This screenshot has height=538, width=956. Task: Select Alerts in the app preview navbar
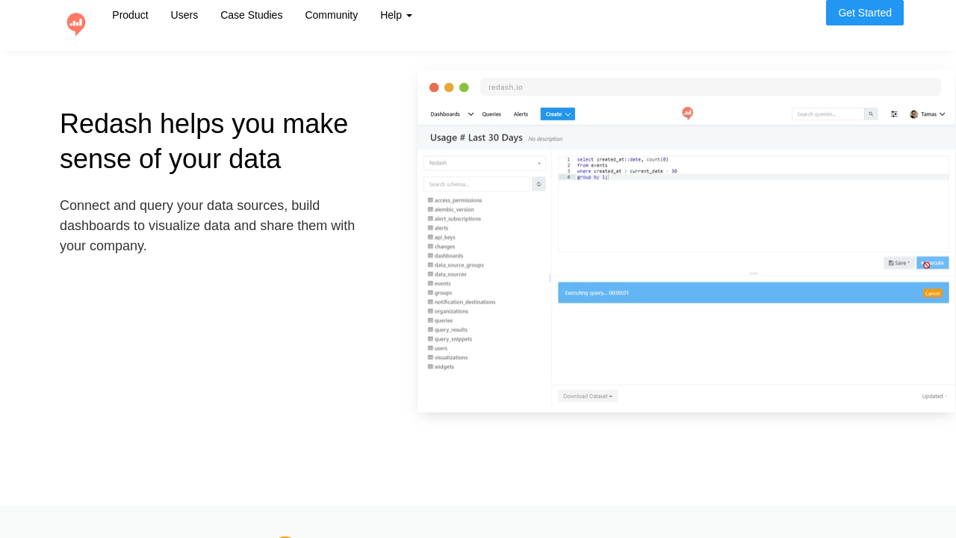pos(521,114)
